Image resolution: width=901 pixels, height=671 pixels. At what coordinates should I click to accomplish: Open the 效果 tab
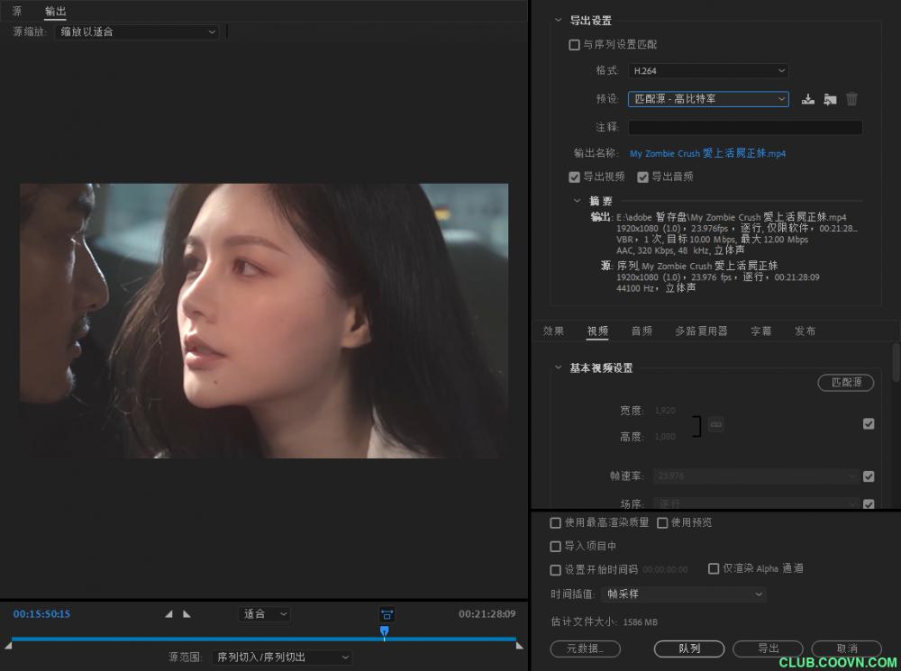pyautogui.click(x=553, y=331)
